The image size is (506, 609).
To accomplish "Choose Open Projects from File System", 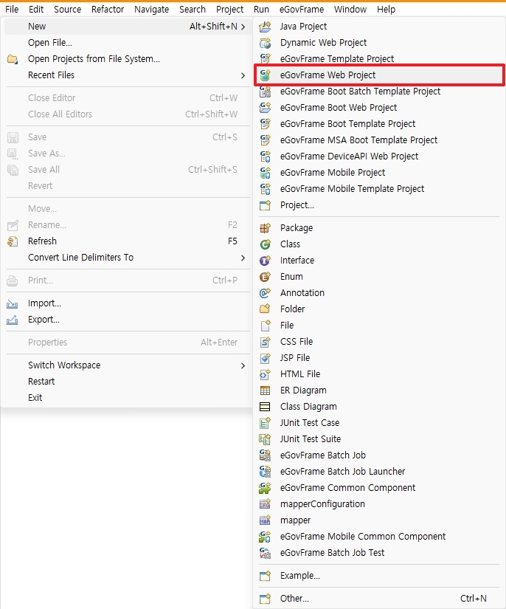I will tap(127, 59).
